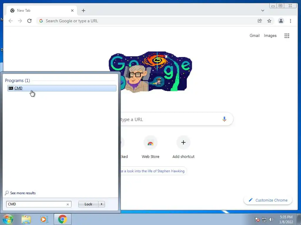301x225 pixels.
Task: Click the Google icon in address bar
Action: coord(41,21)
